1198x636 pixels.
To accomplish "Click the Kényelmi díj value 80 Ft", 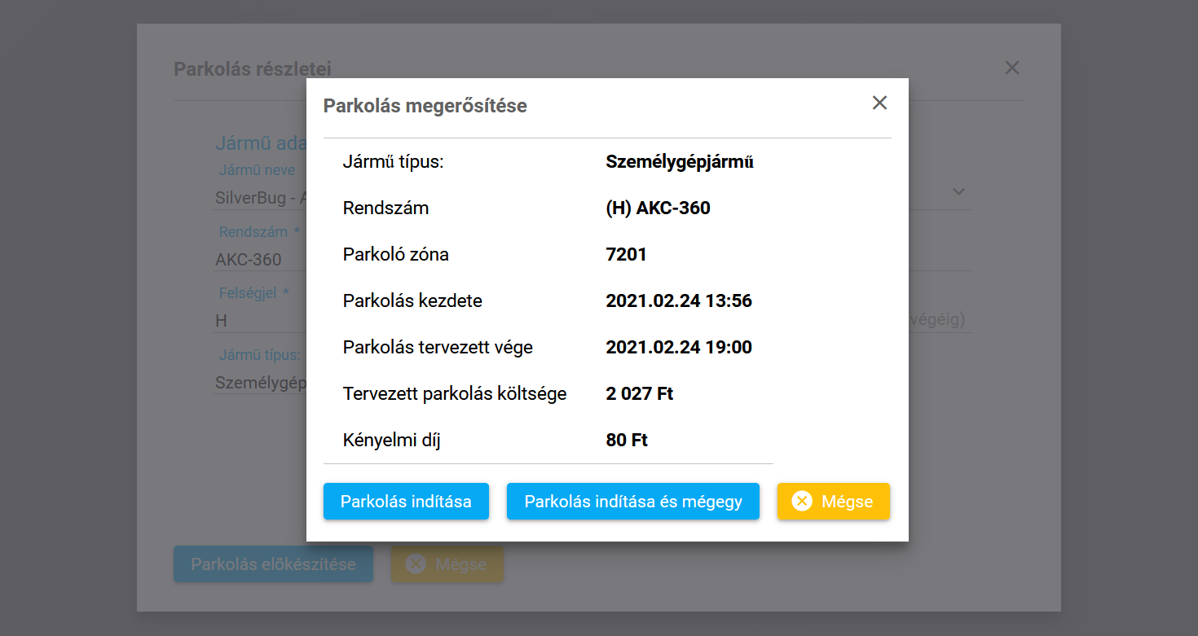I will click(x=626, y=441).
